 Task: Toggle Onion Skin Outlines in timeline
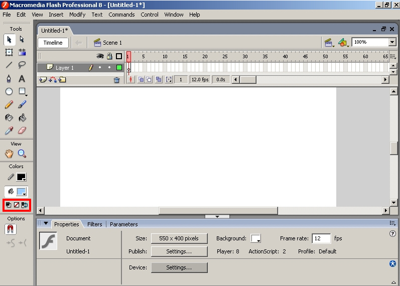coord(149,80)
